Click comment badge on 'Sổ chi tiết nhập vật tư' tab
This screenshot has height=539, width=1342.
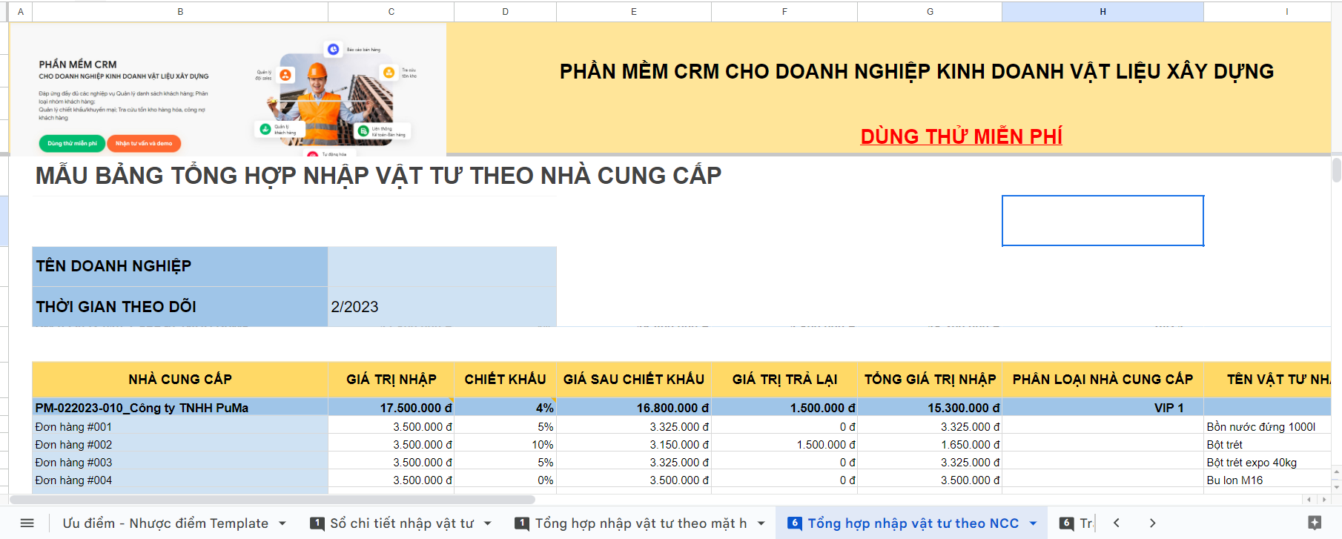[317, 523]
